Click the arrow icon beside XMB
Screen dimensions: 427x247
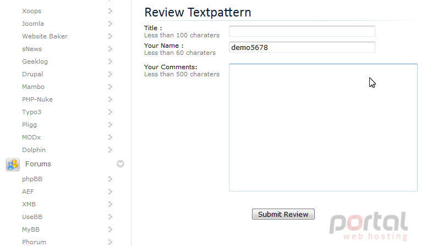tap(110, 204)
